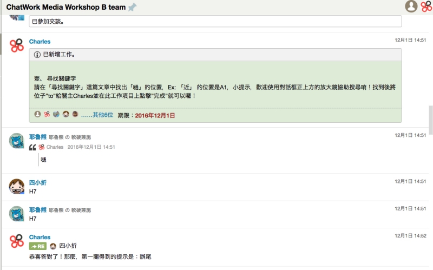The image size is (433, 270).
Task: Click the quoted character 嗵 in 耶魯熊's message
Action: click(x=44, y=160)
